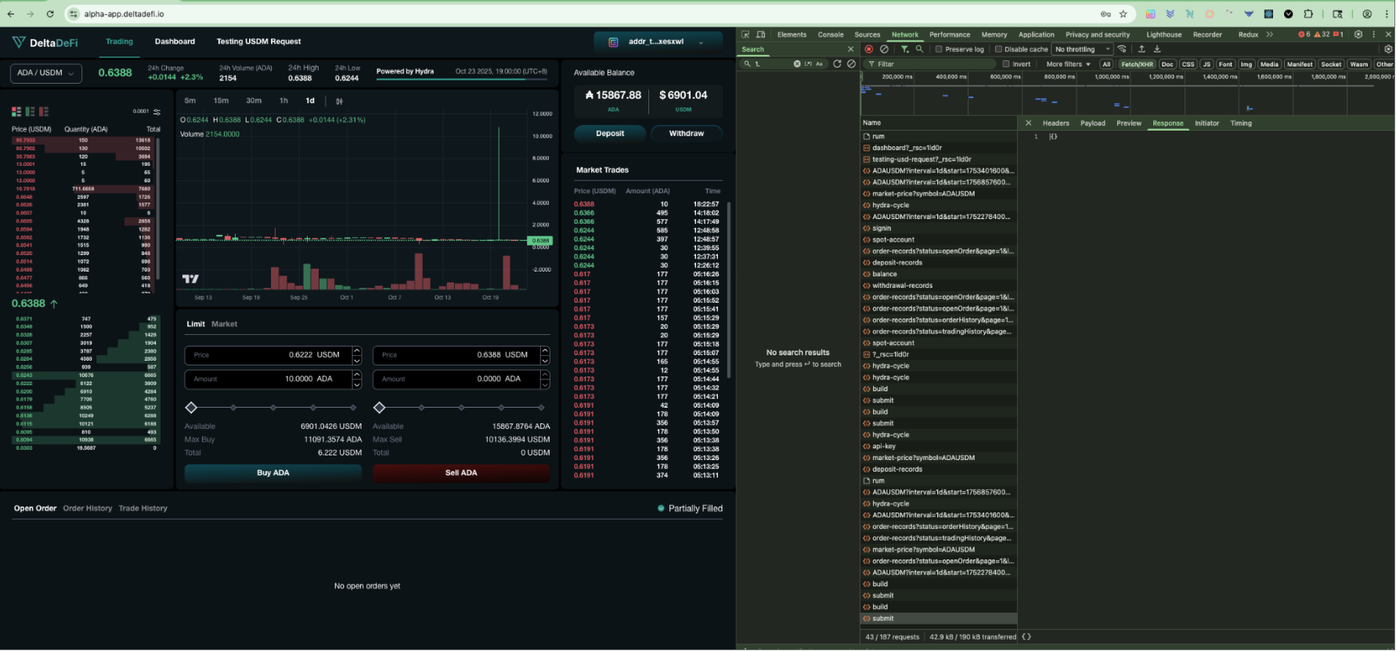Click the Withdraw button

[686, 134]
